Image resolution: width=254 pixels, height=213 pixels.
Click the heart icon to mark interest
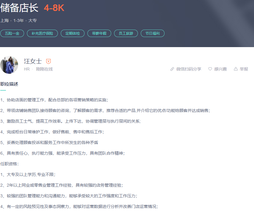pos(210,69)
